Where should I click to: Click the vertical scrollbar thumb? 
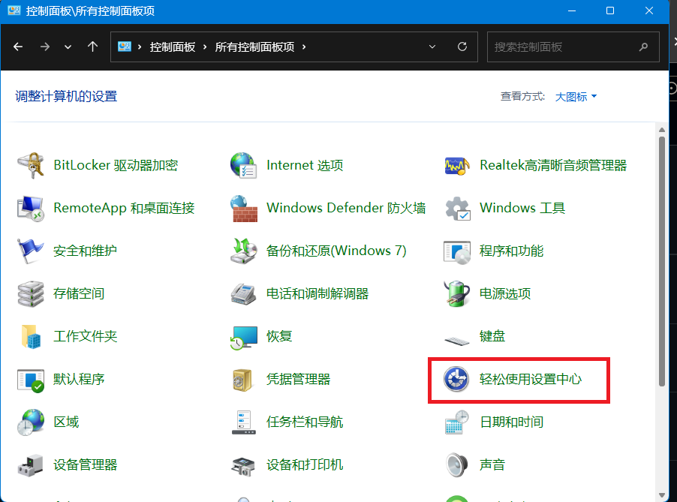pos(661,262)
